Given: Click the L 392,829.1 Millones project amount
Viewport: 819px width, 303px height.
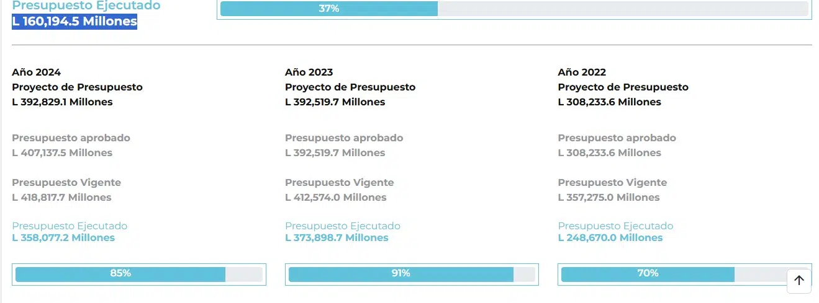Looking at the screenshot, I should (x=62, y=102).
